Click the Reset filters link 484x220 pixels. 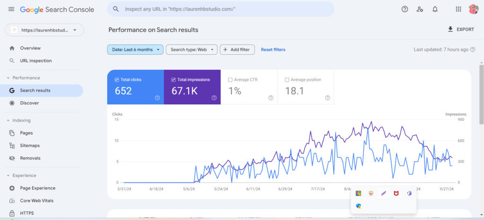(273, 50)
